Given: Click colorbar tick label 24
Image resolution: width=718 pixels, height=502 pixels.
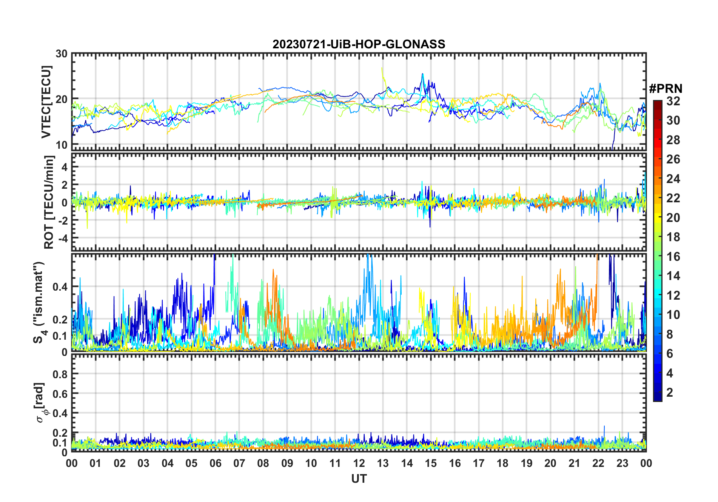Looking at the screenshot, I should 673,179.
